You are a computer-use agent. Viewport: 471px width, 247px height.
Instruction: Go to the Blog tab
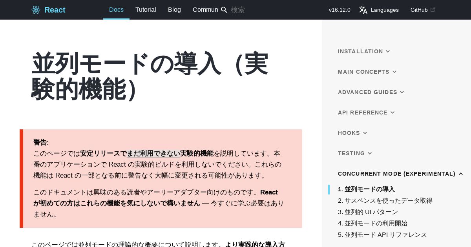click(174, 10)
